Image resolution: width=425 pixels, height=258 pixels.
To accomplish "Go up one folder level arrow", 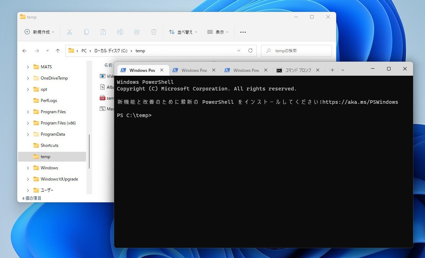I will [x=58, y=51].
